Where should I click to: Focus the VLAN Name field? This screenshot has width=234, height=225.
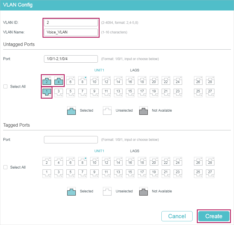(x=71, y=32)
